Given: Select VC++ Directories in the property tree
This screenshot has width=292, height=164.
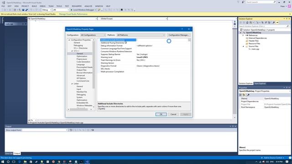Looking at the screenshot, I should [80, 48].
